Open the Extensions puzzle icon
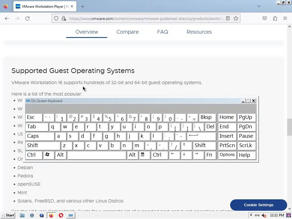Screen dimensions: 292x219 coord(275,18)
